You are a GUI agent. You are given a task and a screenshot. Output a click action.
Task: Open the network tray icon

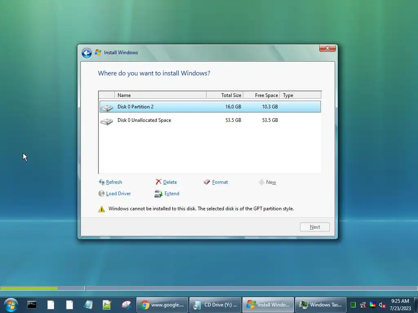pyautogui.click(x=363, y=305)
